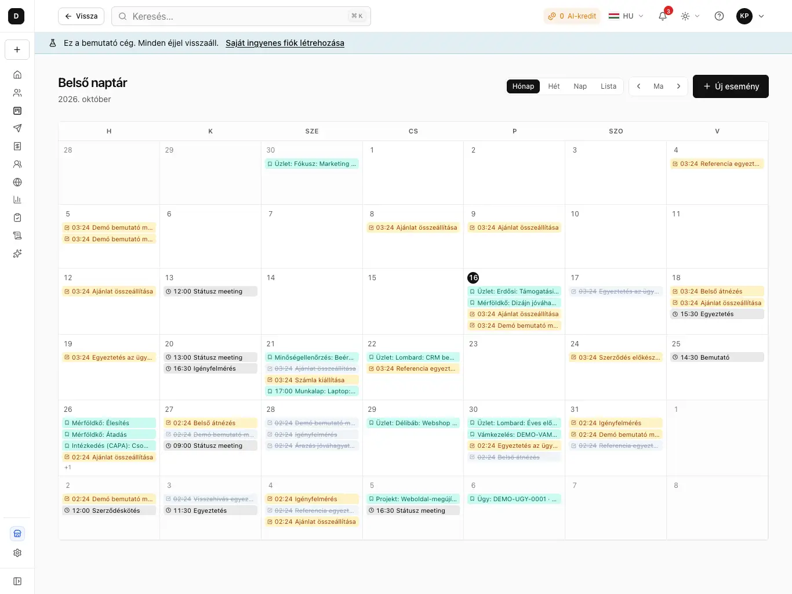Viewport: 792px width, 594px height.
Task: Open the bar chart reports icon
Action: click(x=17, y=200)
